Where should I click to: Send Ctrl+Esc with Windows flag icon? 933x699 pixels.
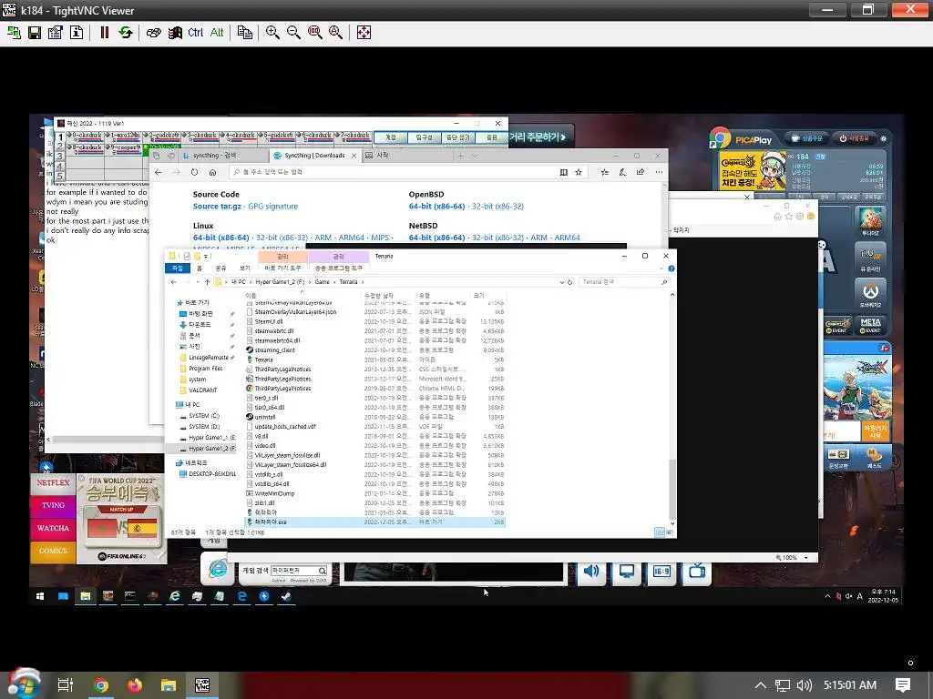point(175,33)
